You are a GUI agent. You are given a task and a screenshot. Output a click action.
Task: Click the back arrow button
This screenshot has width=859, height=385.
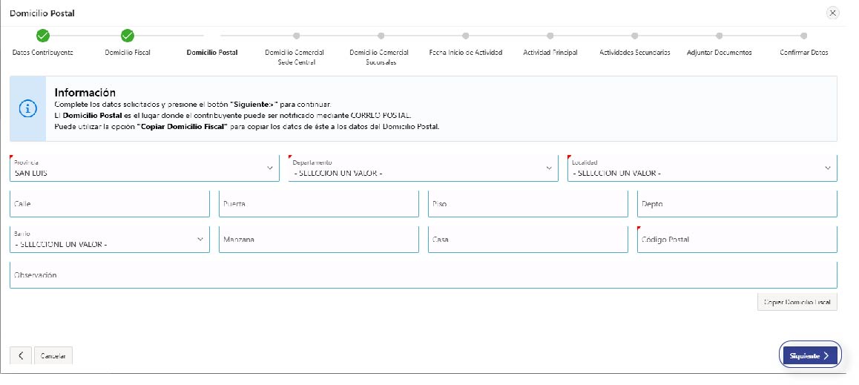click(20, 355)
